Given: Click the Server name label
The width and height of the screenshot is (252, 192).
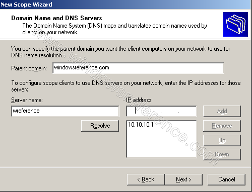Looking at the screenshot, I should [27, 100].
